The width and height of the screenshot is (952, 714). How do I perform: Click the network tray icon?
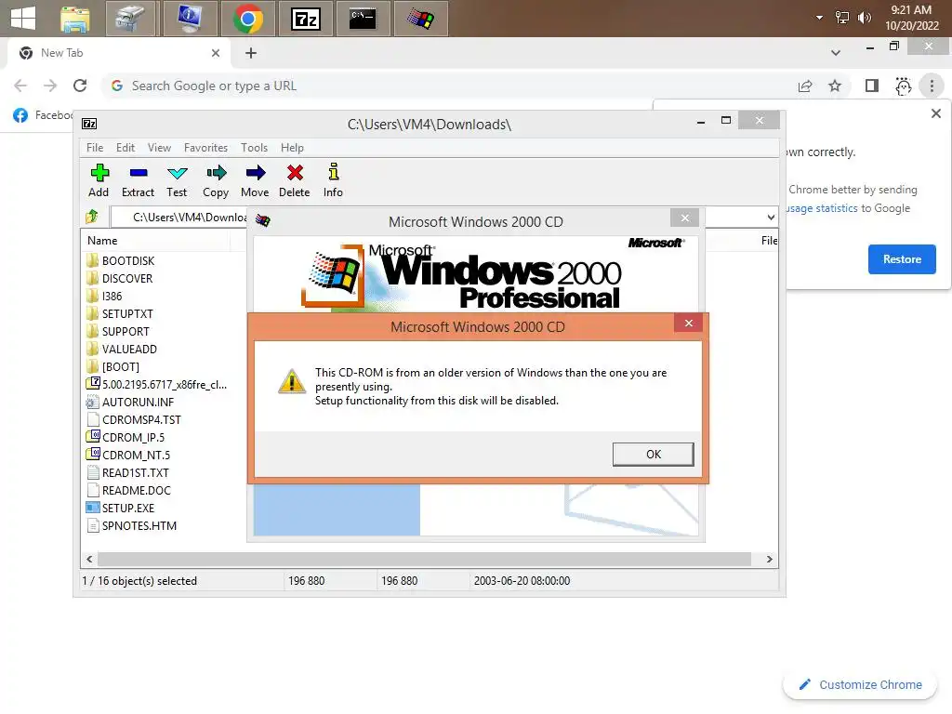click(842, 18)
